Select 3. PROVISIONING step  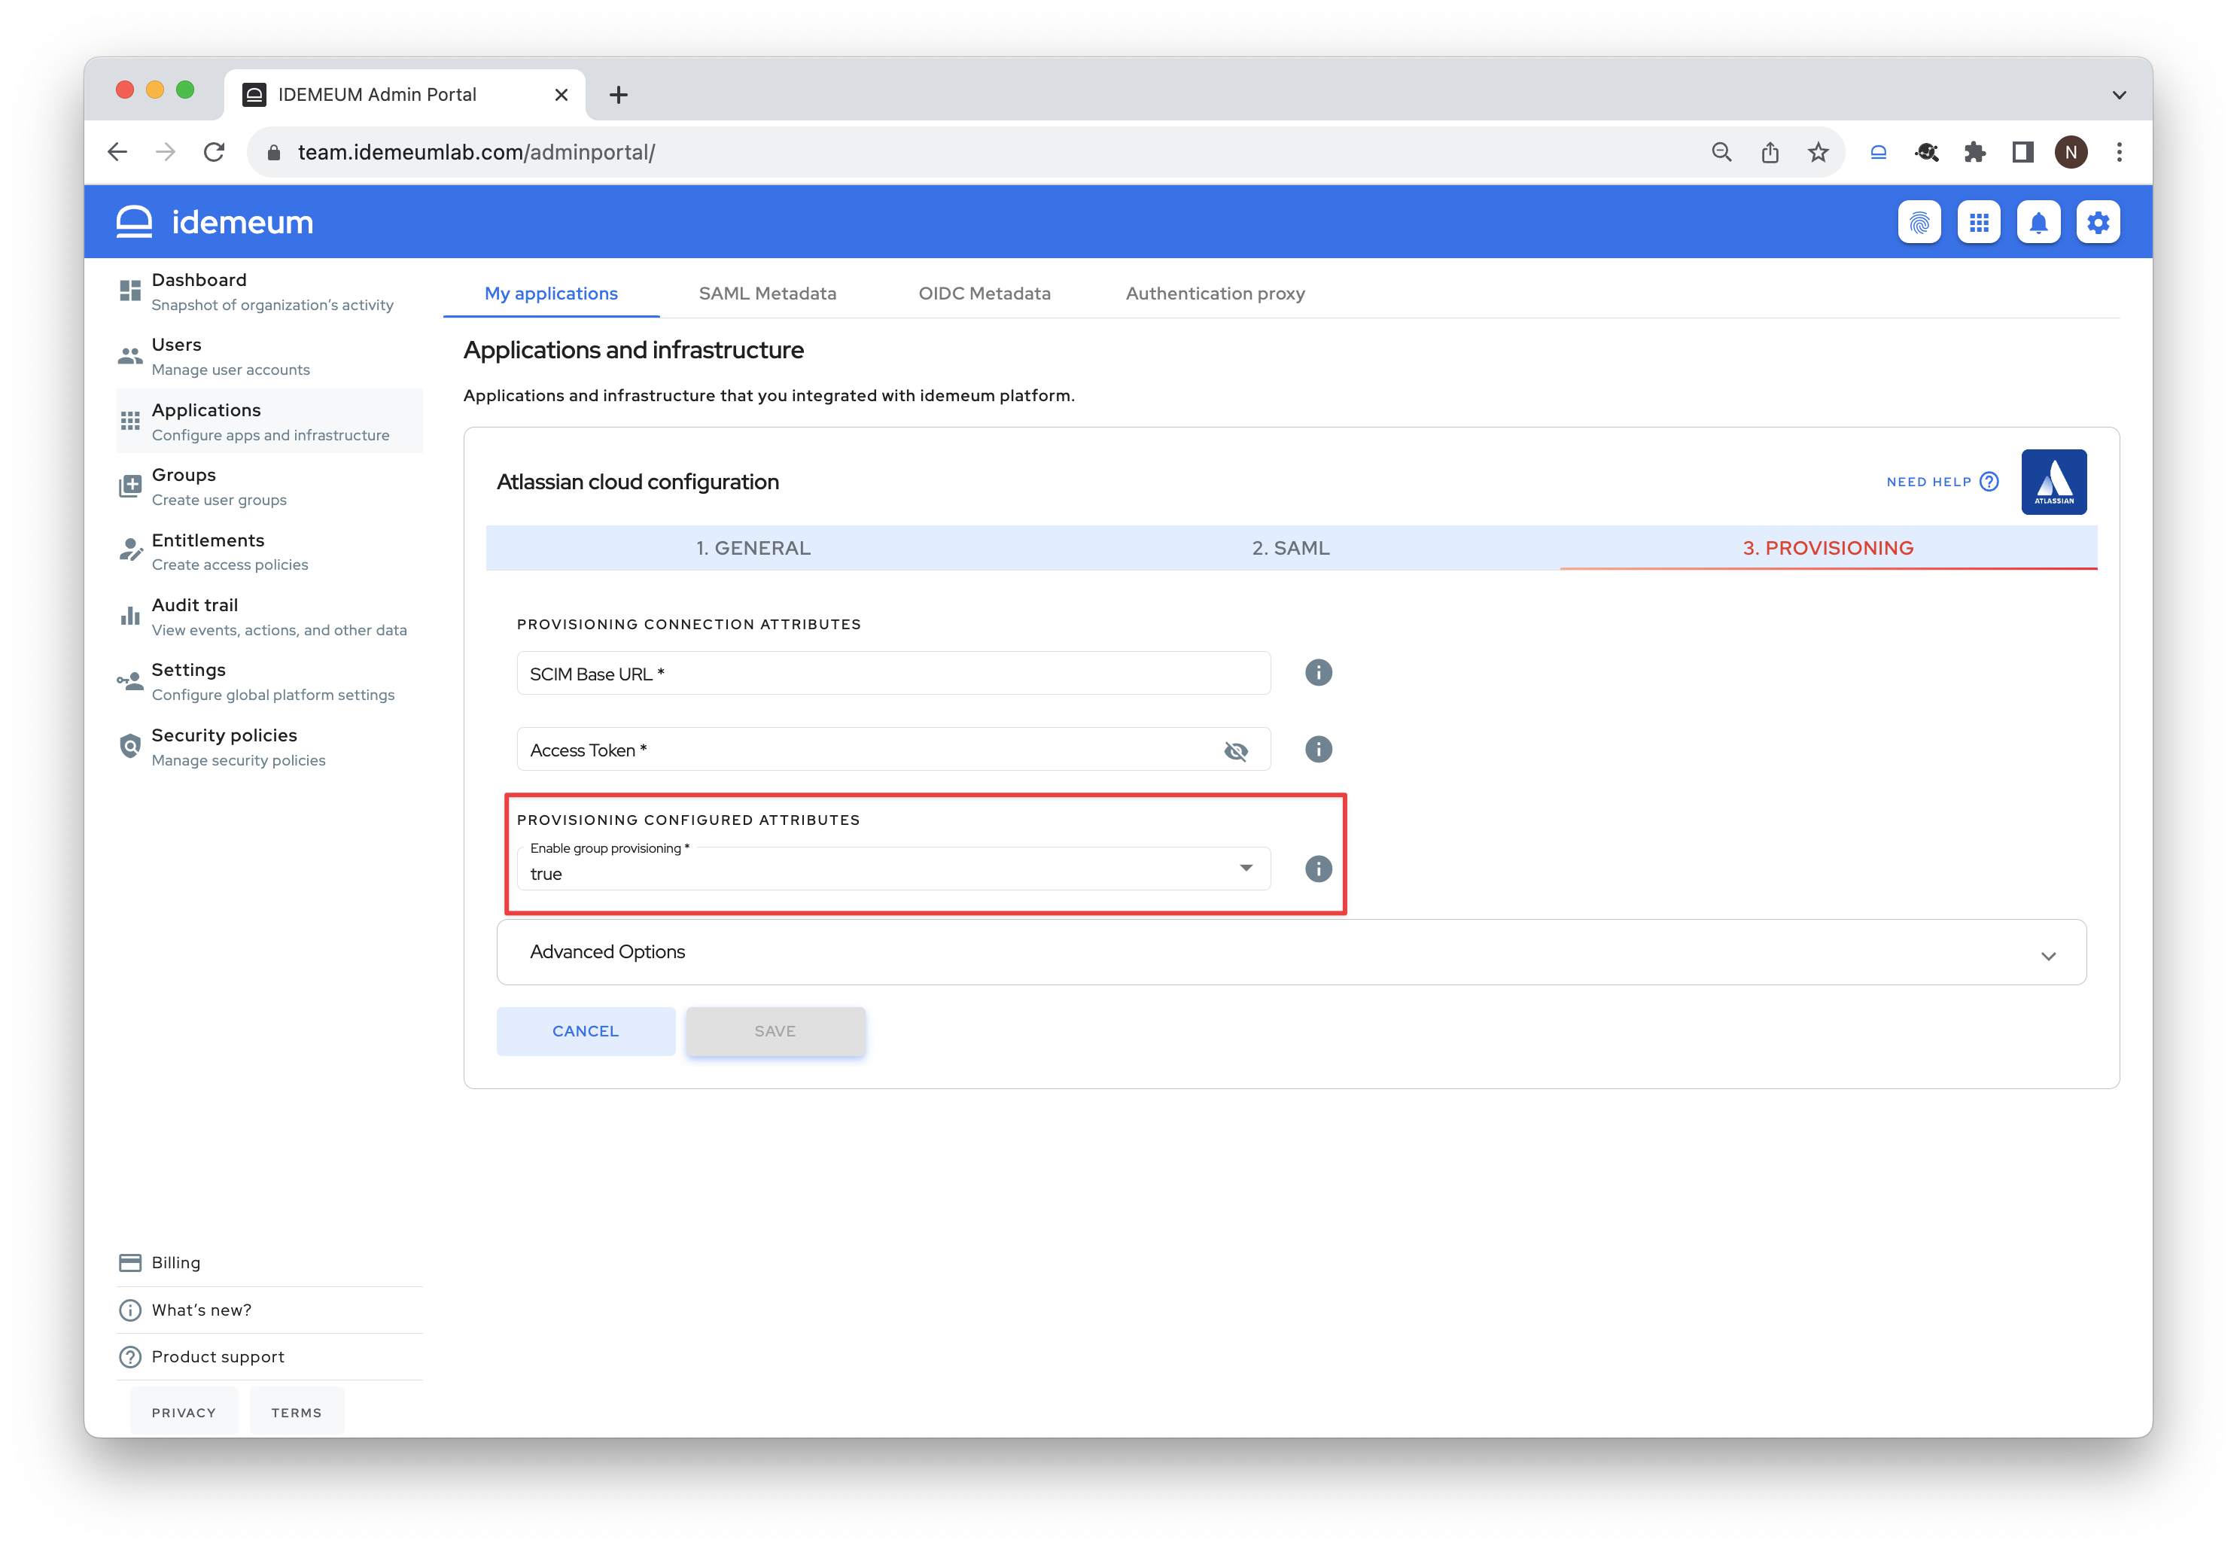[1828, 547]
